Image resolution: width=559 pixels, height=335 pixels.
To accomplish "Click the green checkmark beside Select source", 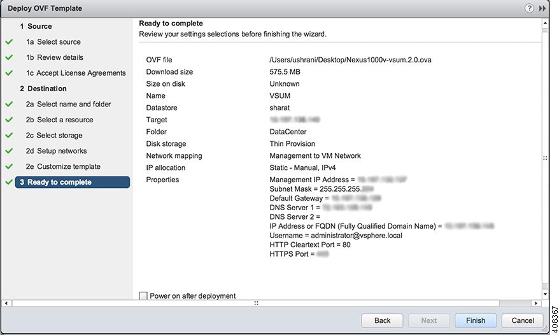I will pyautogui.click(x=9, y=42).
